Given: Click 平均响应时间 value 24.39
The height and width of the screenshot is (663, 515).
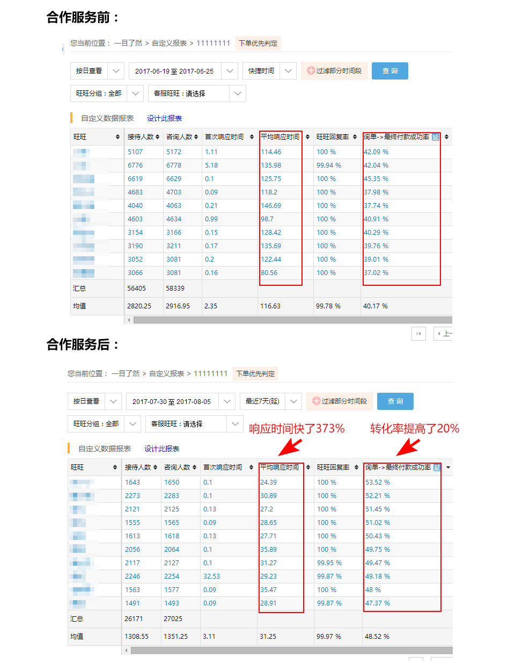Looking at the screenshot, I should [268, 482].
